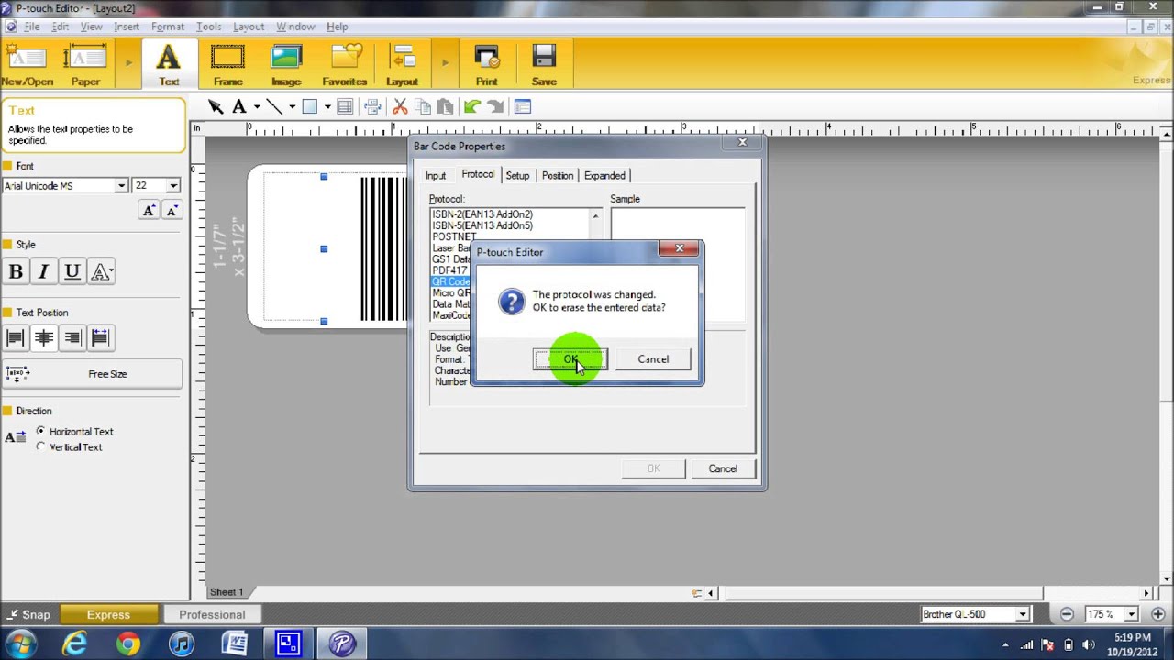Expand ribbon arrow after Layout

(x=445, y=63)
